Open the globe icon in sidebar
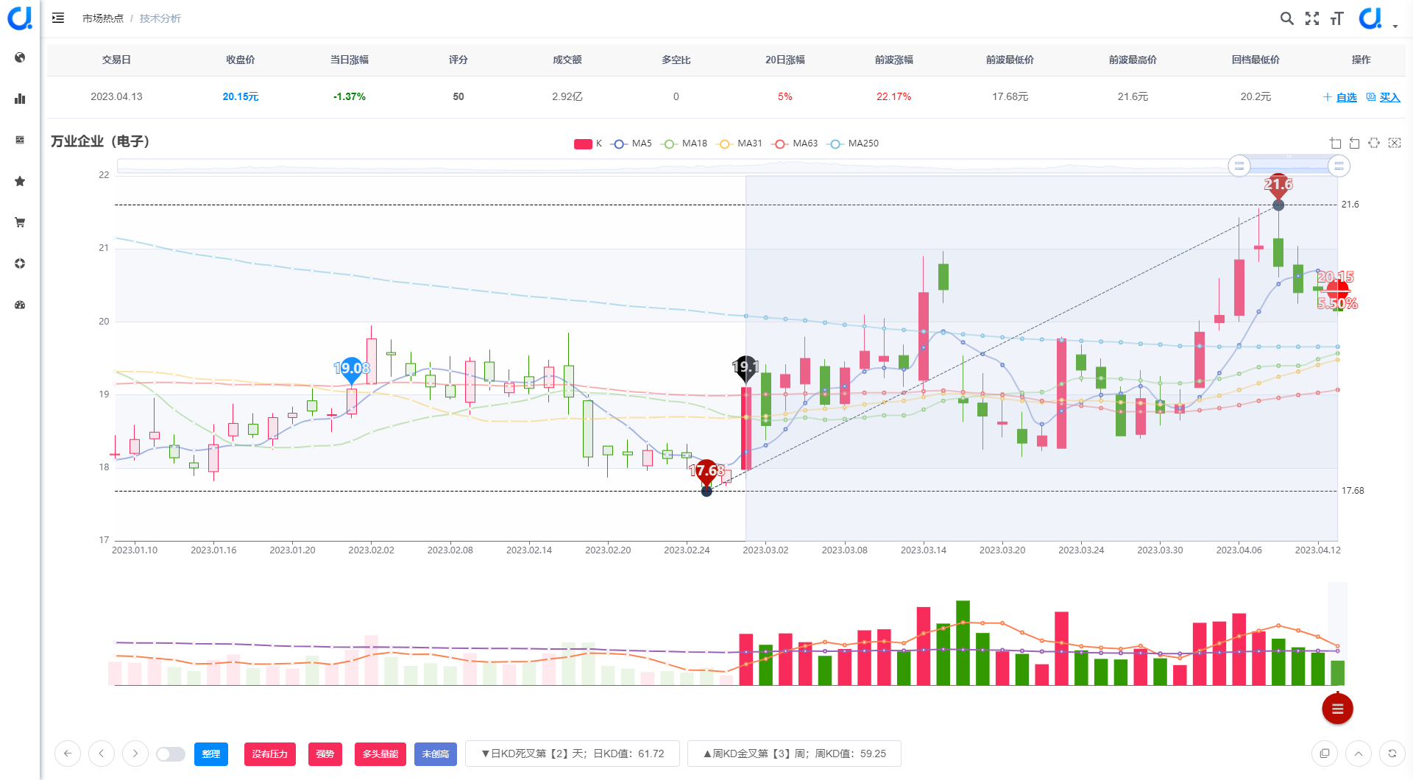The height and width of the screenshot is (780, 1413). point(20,57)
